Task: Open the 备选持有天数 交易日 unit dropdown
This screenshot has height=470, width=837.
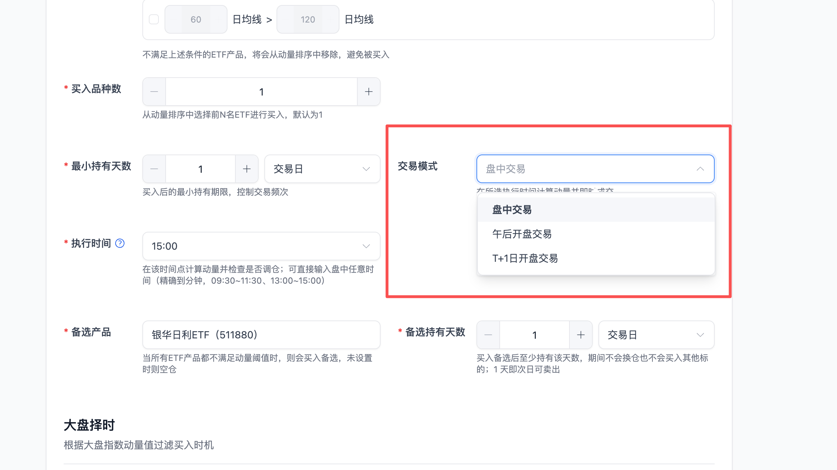Action: [x=656, y=335]
